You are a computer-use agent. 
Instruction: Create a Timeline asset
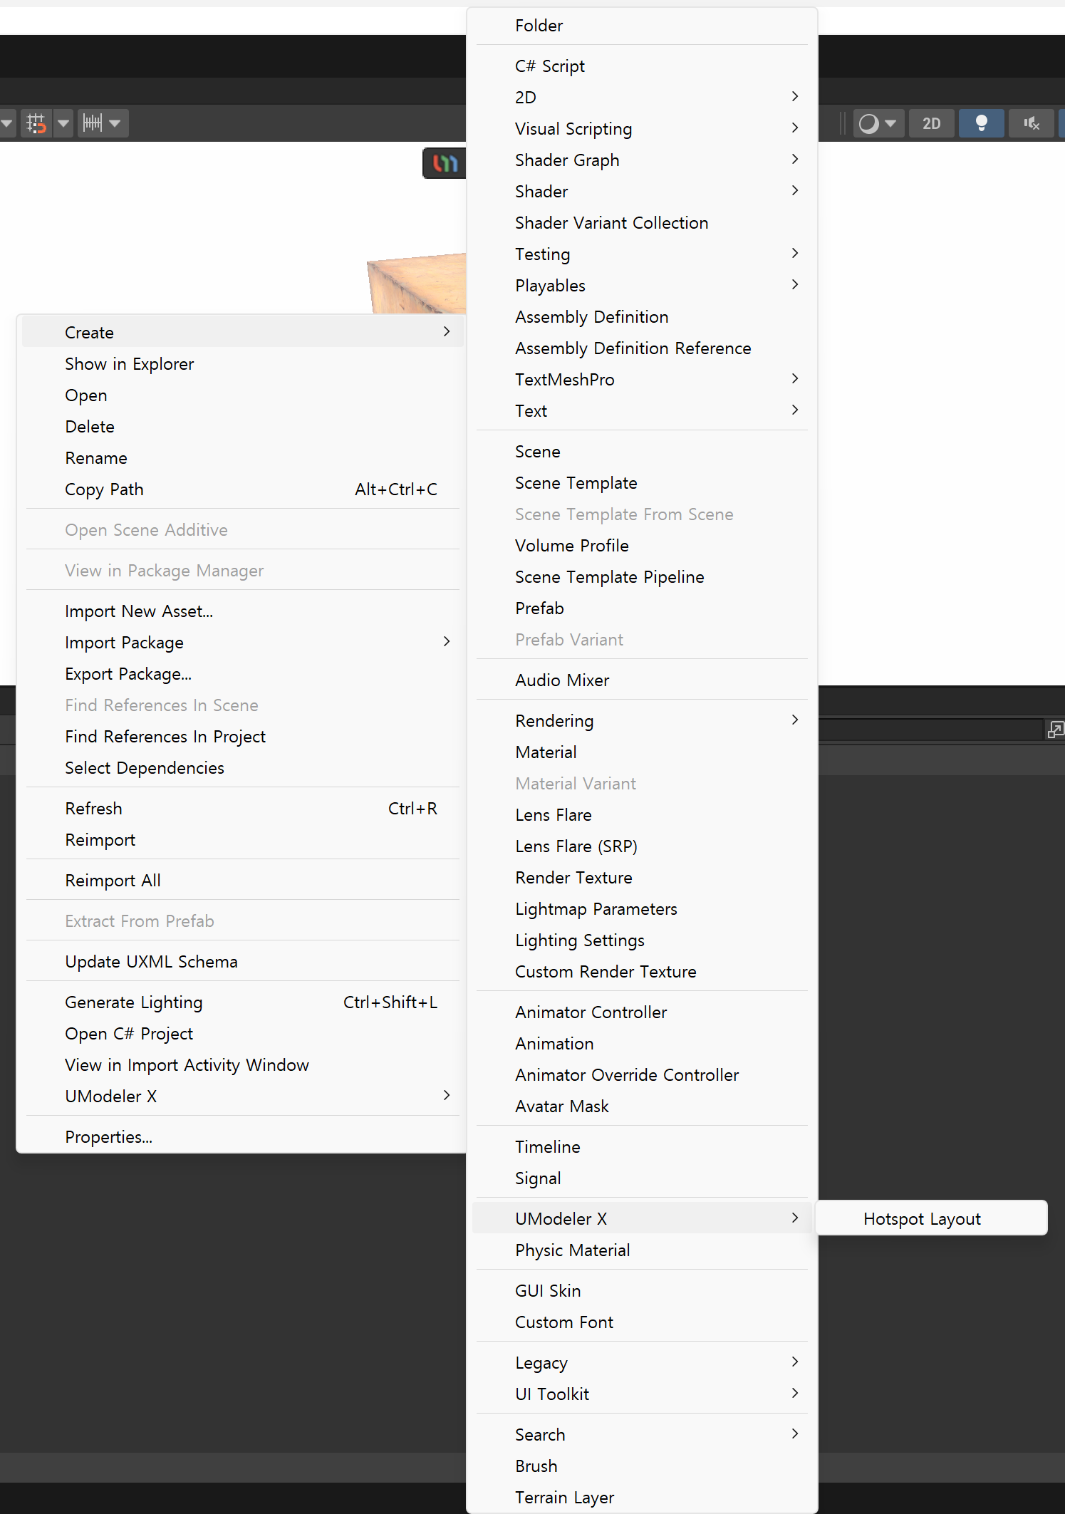coord(642,1147)
